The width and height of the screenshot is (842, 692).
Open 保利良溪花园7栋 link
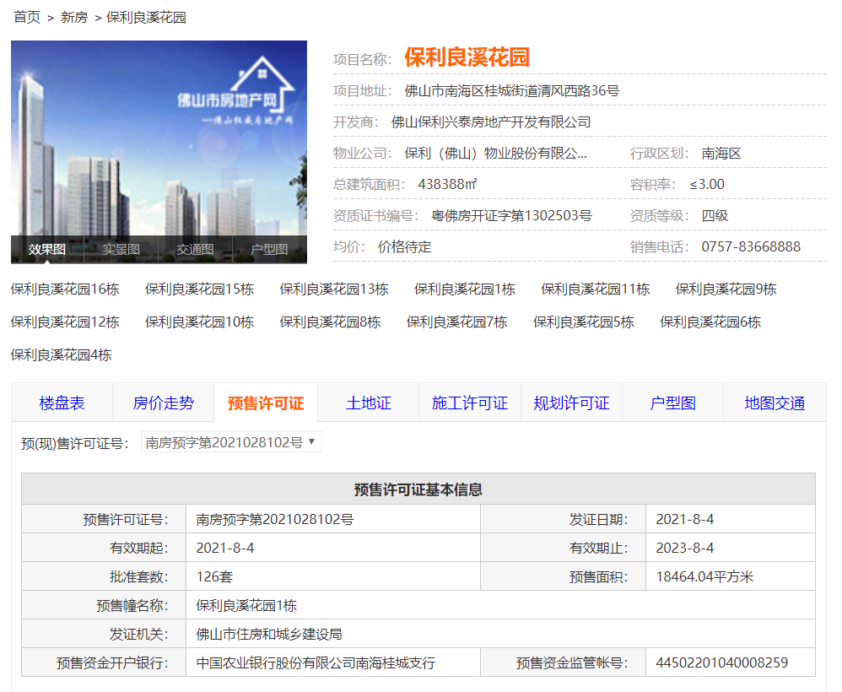(457, 322)
